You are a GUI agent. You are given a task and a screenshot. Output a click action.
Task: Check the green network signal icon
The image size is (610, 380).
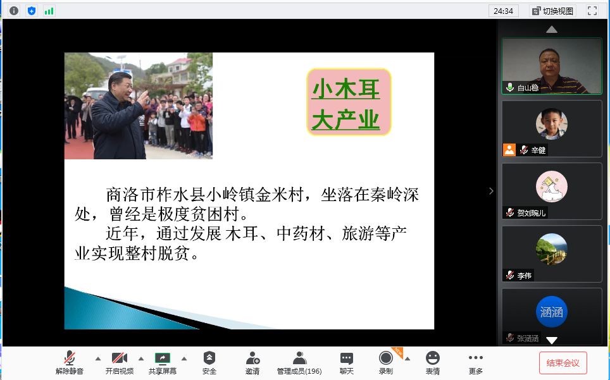[49, 11]
